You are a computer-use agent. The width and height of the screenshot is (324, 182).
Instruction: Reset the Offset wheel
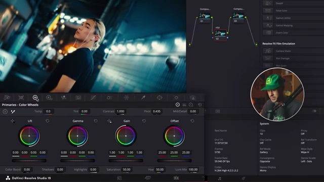(x=192, y=121)
